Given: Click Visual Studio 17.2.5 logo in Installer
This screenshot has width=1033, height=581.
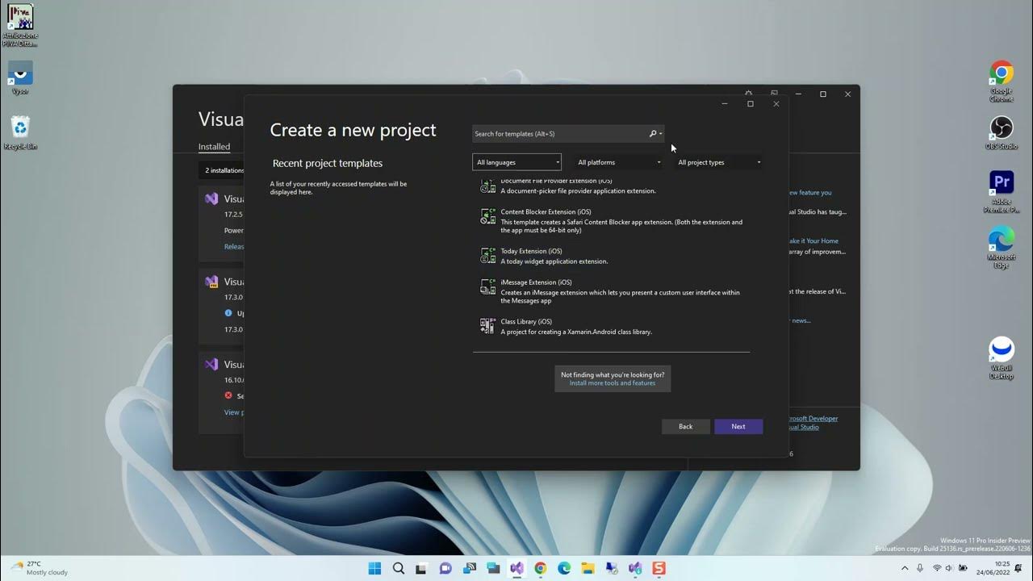Looking at the screenshot, I should 211,199.
